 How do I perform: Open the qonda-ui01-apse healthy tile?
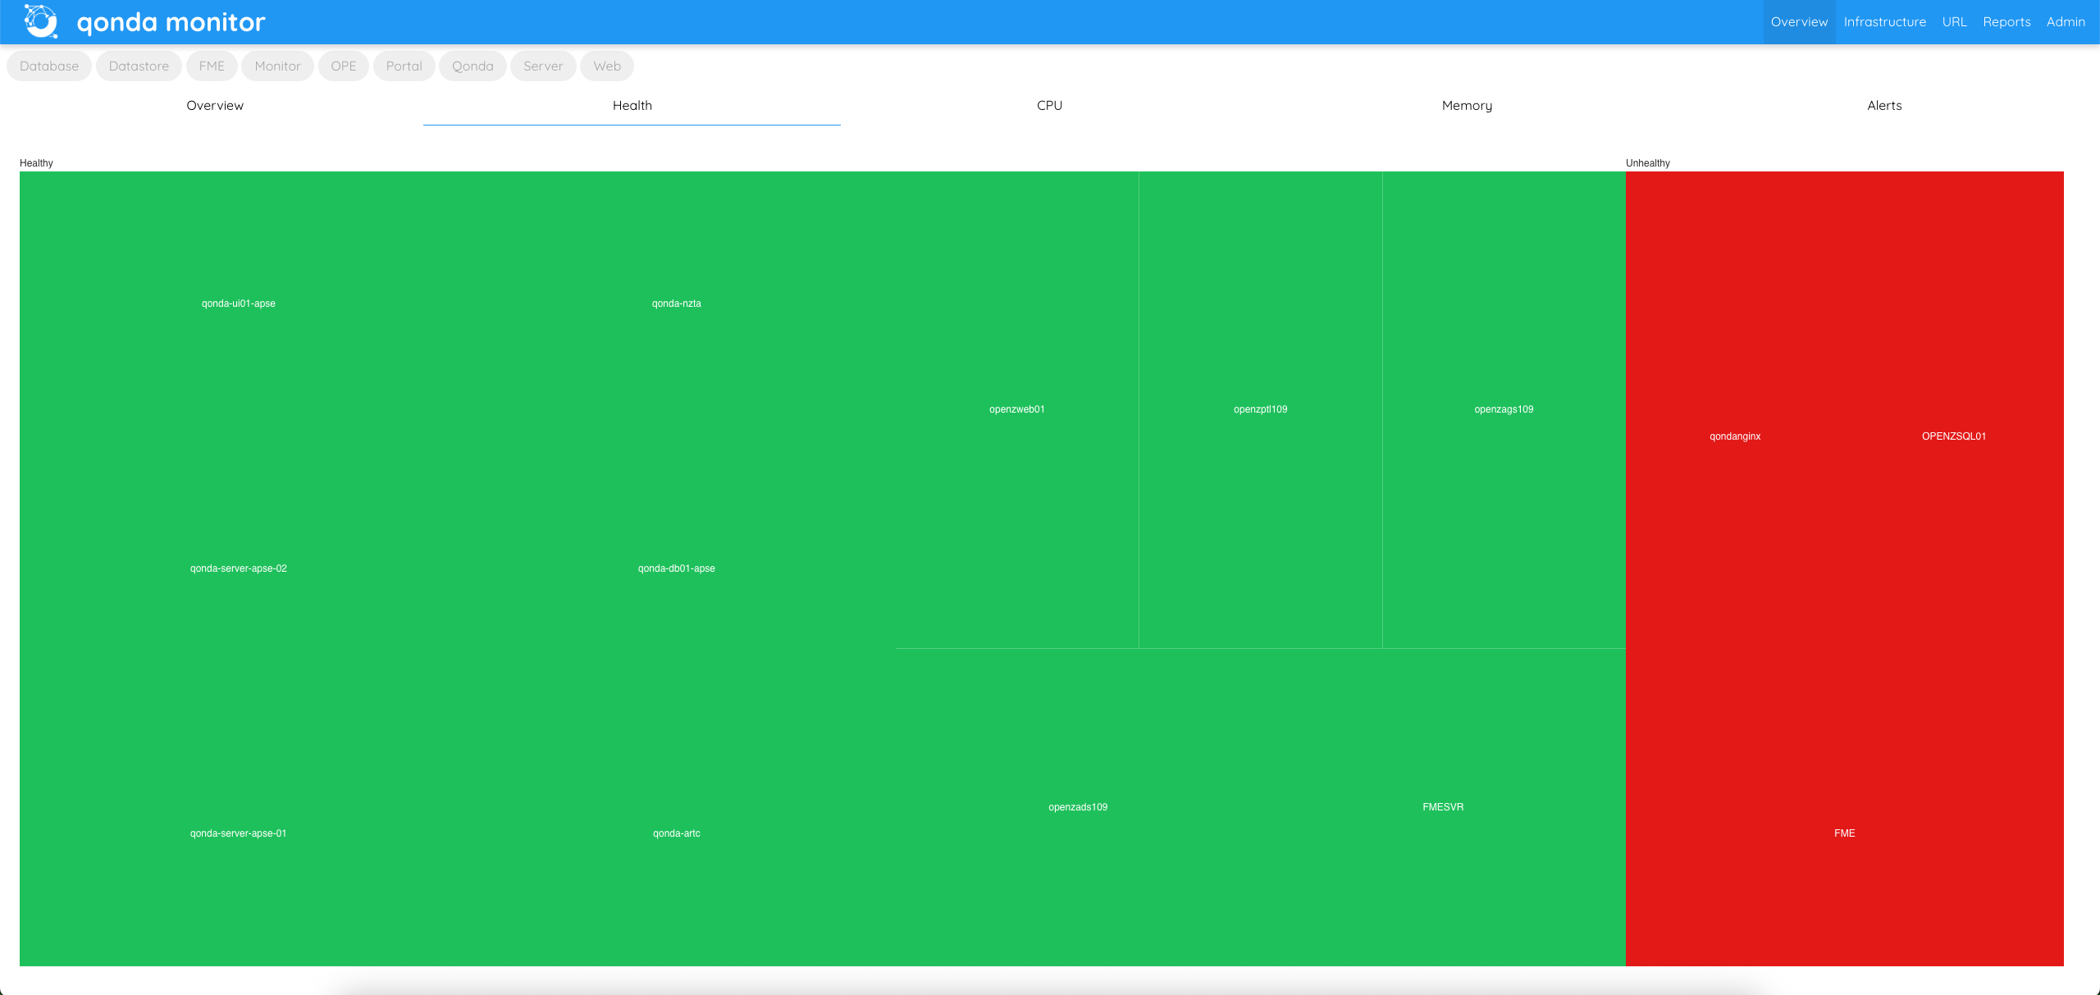238,303
